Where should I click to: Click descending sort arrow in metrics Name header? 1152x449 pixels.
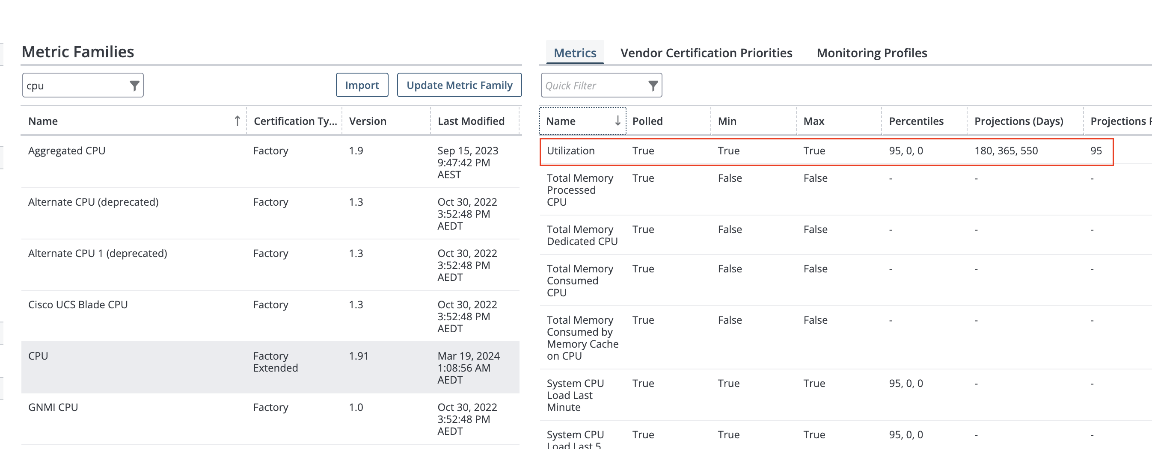[617, 121]
